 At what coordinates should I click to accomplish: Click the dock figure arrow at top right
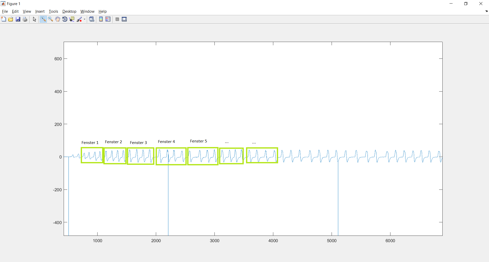click(x=486, y=11)
